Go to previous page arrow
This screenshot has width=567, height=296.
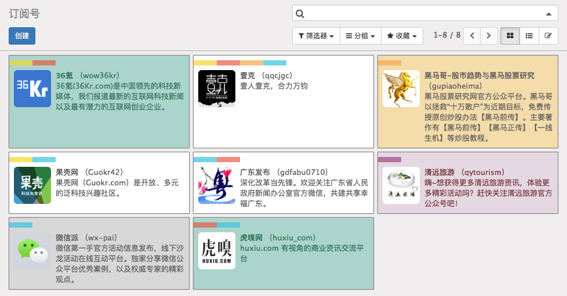click(x=472, y=36)
